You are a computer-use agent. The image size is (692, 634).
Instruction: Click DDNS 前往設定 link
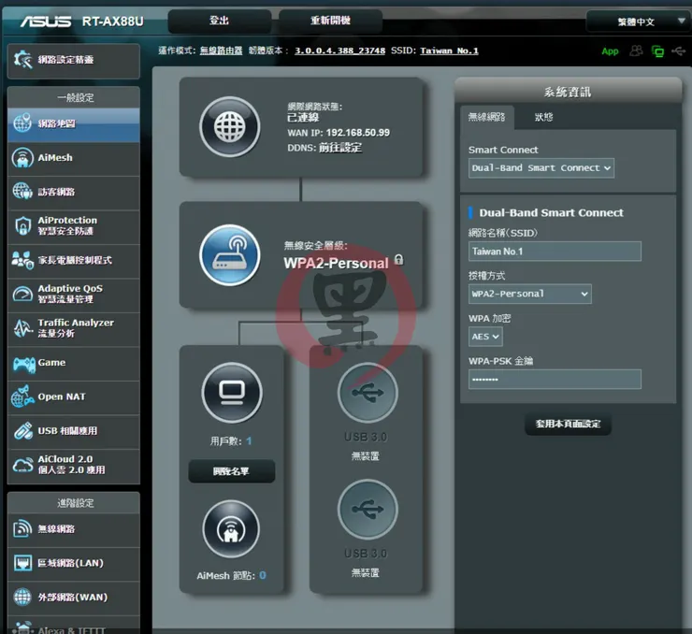340,148
